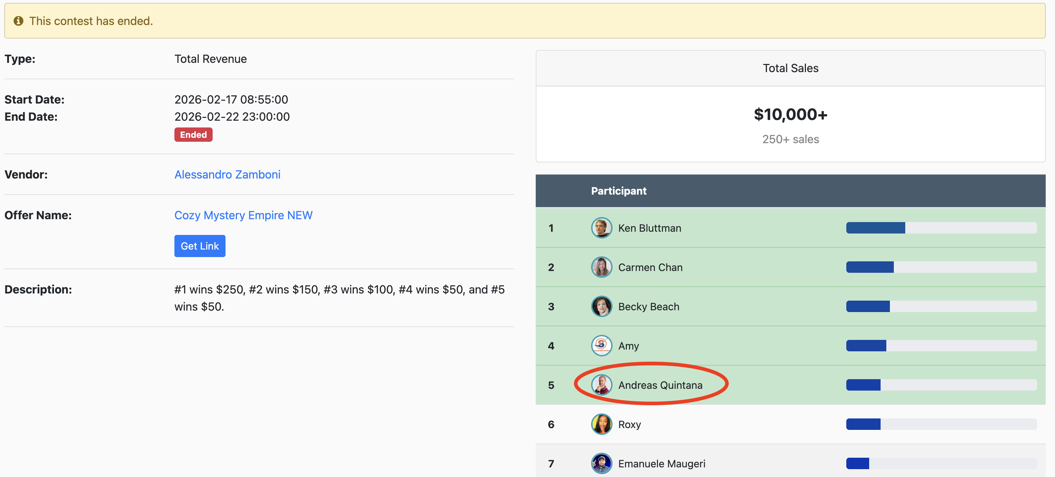The image size is (1055, 477).
Task: Select the Andreas Quintana name text
Action: (x=660, y=385)
